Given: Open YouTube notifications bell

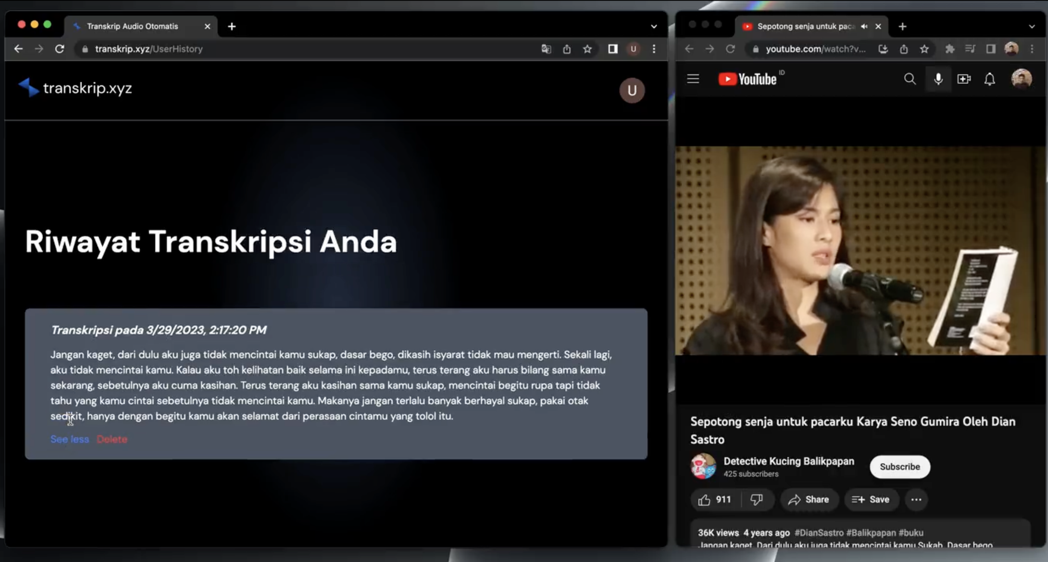Looking at the screenshot, I should [x=989, y=79].
